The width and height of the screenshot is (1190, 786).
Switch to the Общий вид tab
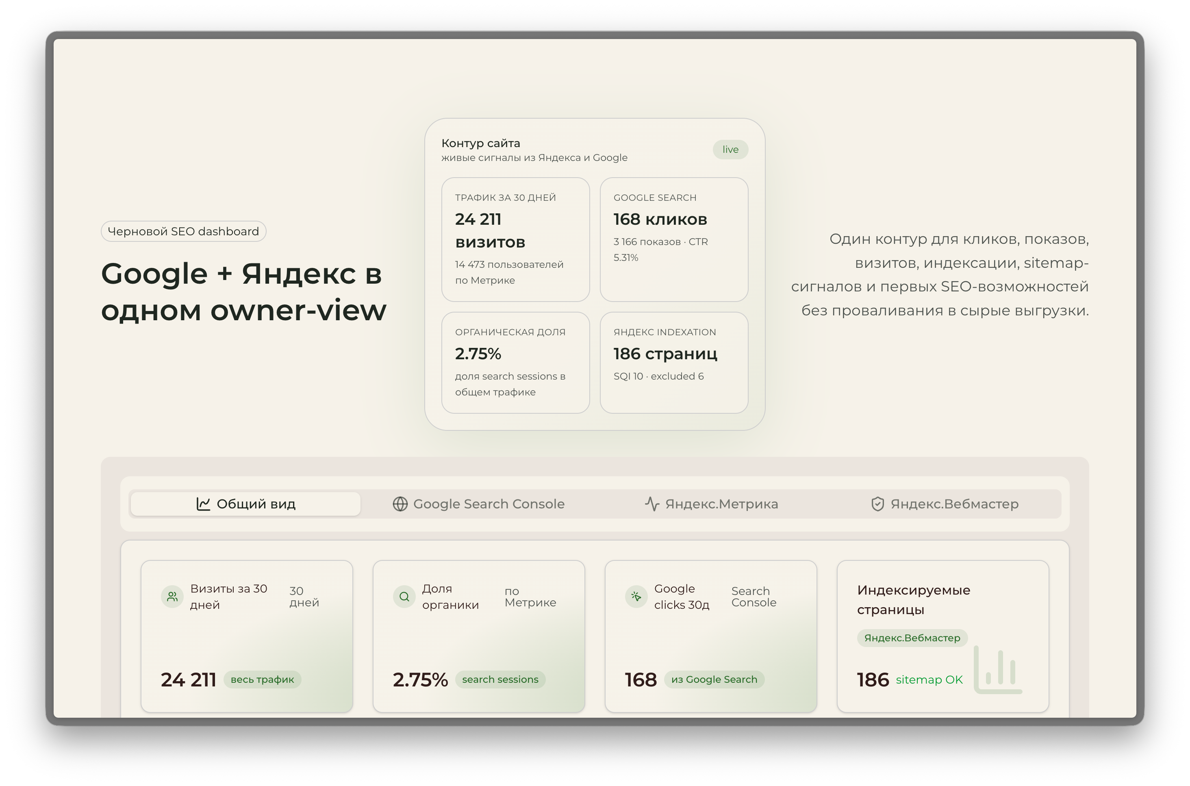point(256,504)
